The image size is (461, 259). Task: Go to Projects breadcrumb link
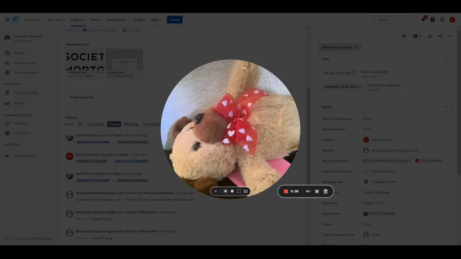[x=71, y=30]
